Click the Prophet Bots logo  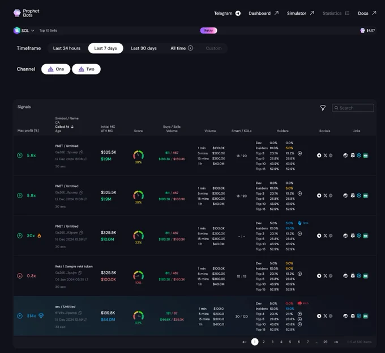tap(26, 13)
